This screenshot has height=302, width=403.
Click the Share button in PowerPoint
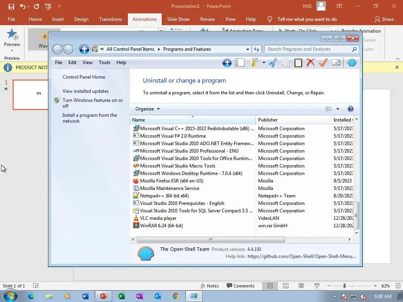pyautogui.click(x=384, y=19)
